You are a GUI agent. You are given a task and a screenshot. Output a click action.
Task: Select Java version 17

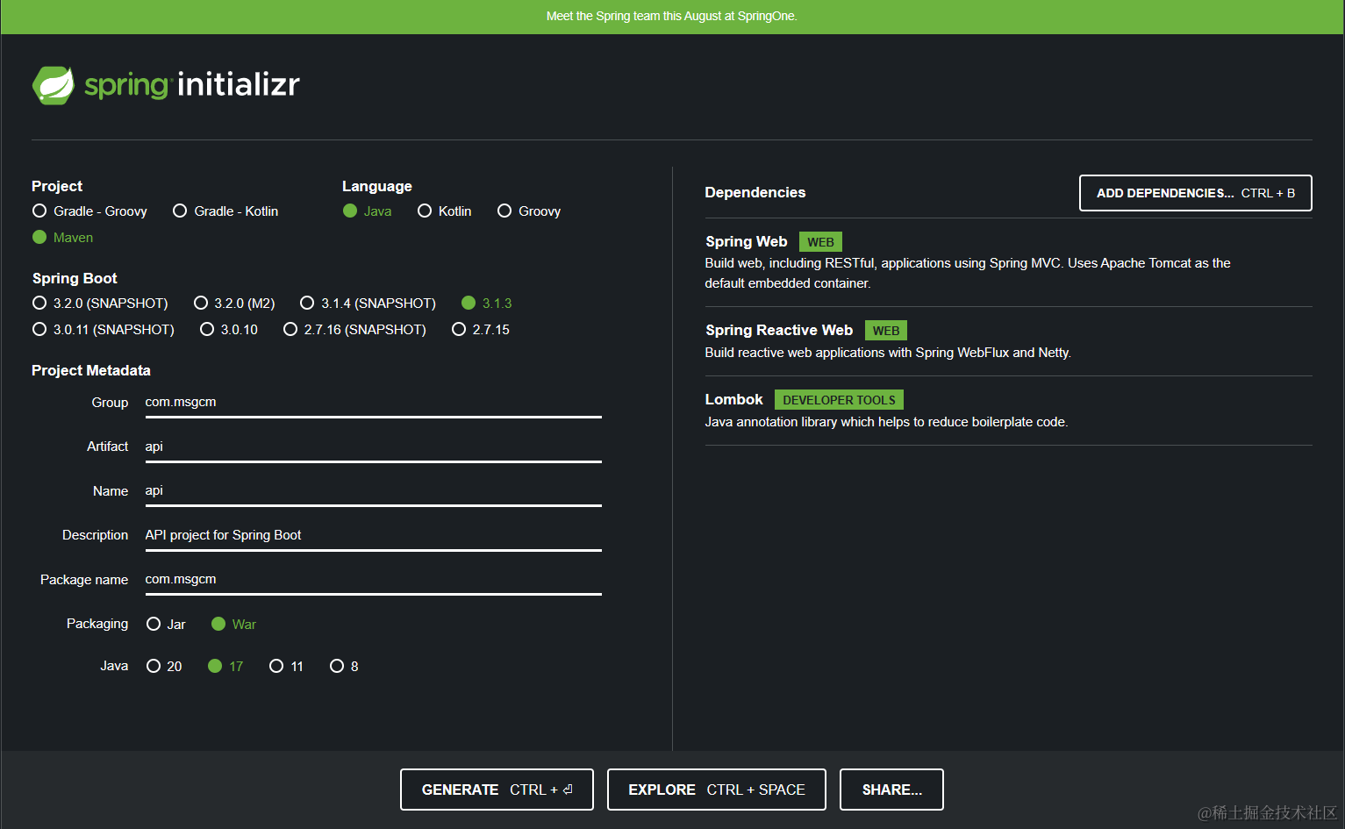tap(225, 667)
